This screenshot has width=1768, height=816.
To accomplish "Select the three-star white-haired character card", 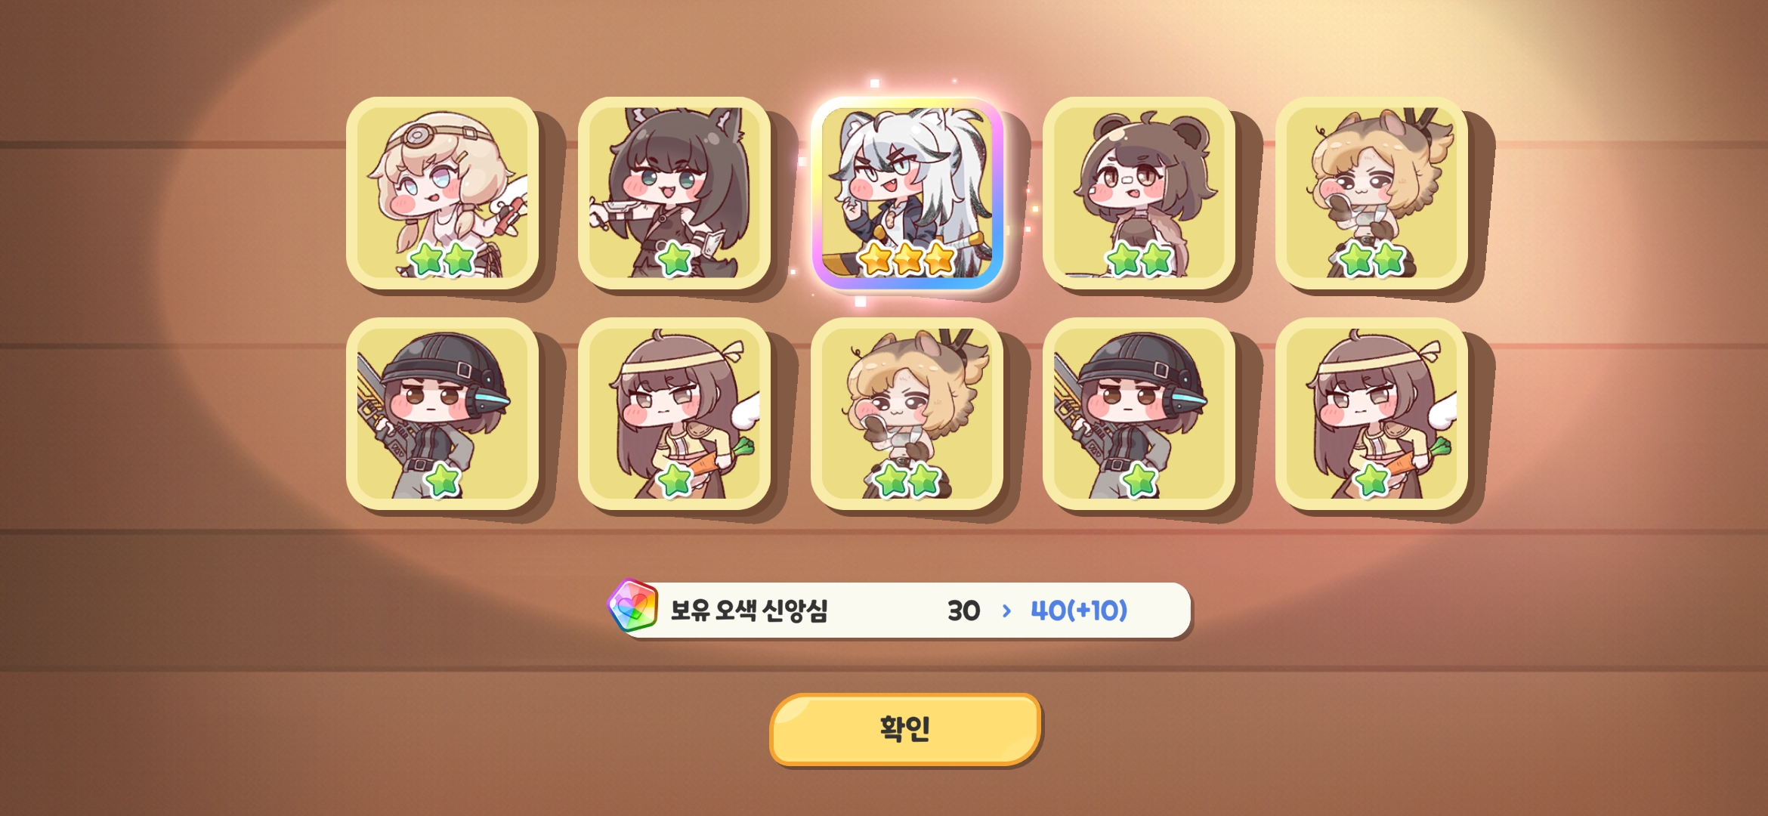I will (x=907, y=193).
